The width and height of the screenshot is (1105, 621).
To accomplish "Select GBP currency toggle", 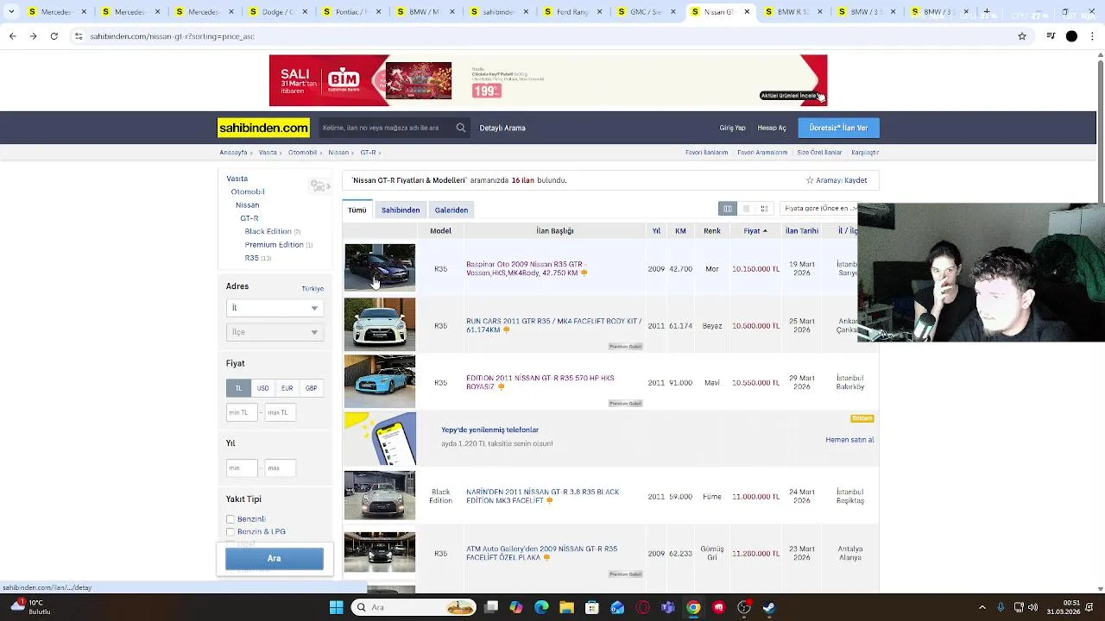I will click(311, 388).
